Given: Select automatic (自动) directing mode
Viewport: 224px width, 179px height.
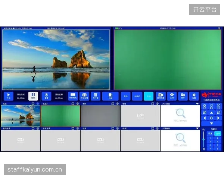Looking at the screenshot, I should coord(126,96).
